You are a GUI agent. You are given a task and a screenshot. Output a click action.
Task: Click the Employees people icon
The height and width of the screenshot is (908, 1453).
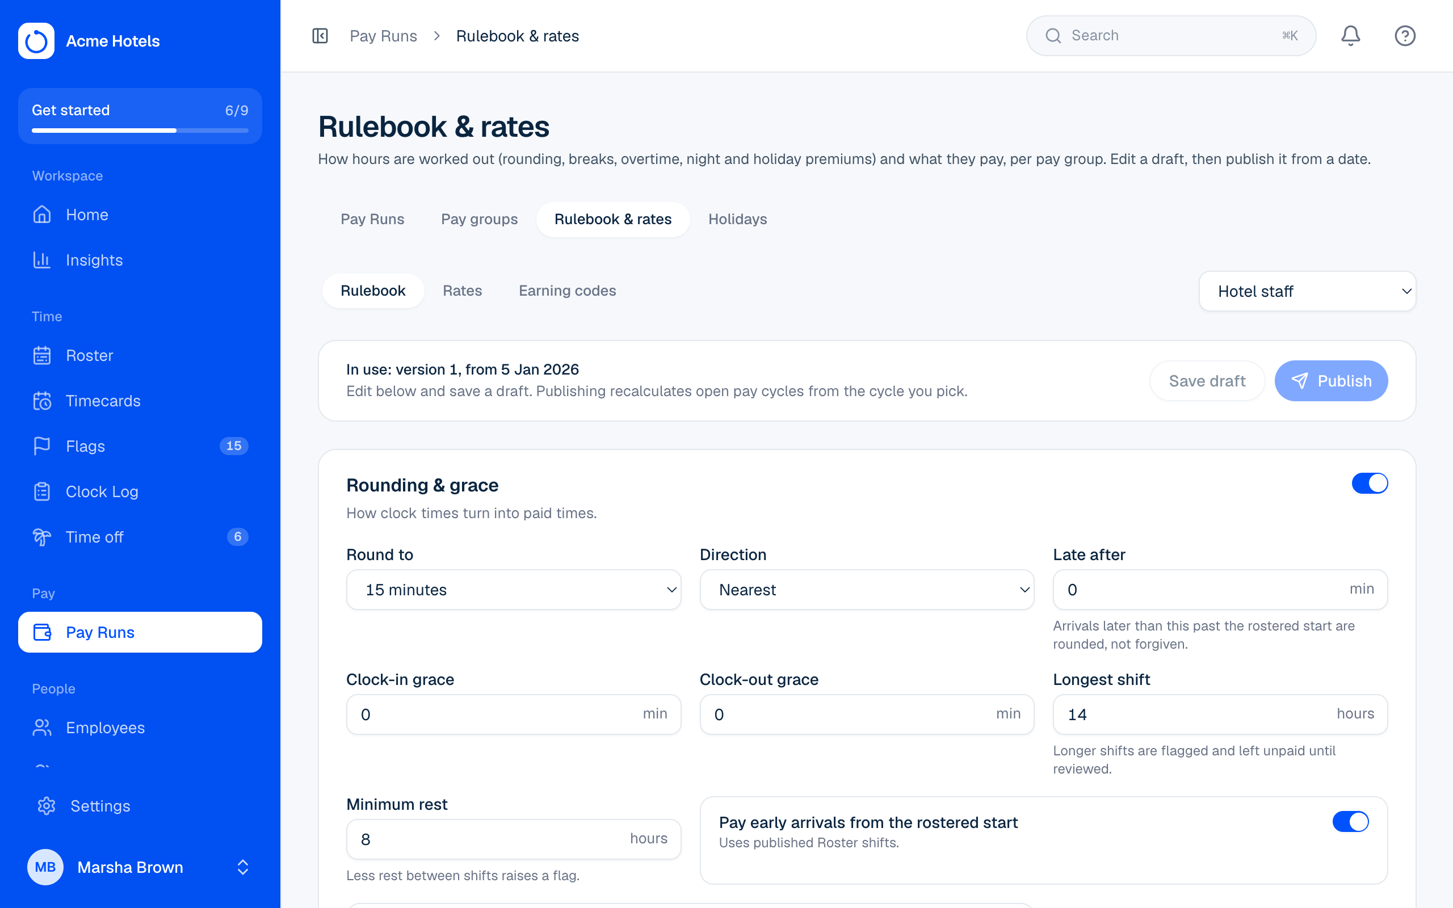42,728
